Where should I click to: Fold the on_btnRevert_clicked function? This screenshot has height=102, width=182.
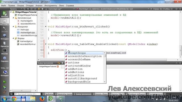45,26
